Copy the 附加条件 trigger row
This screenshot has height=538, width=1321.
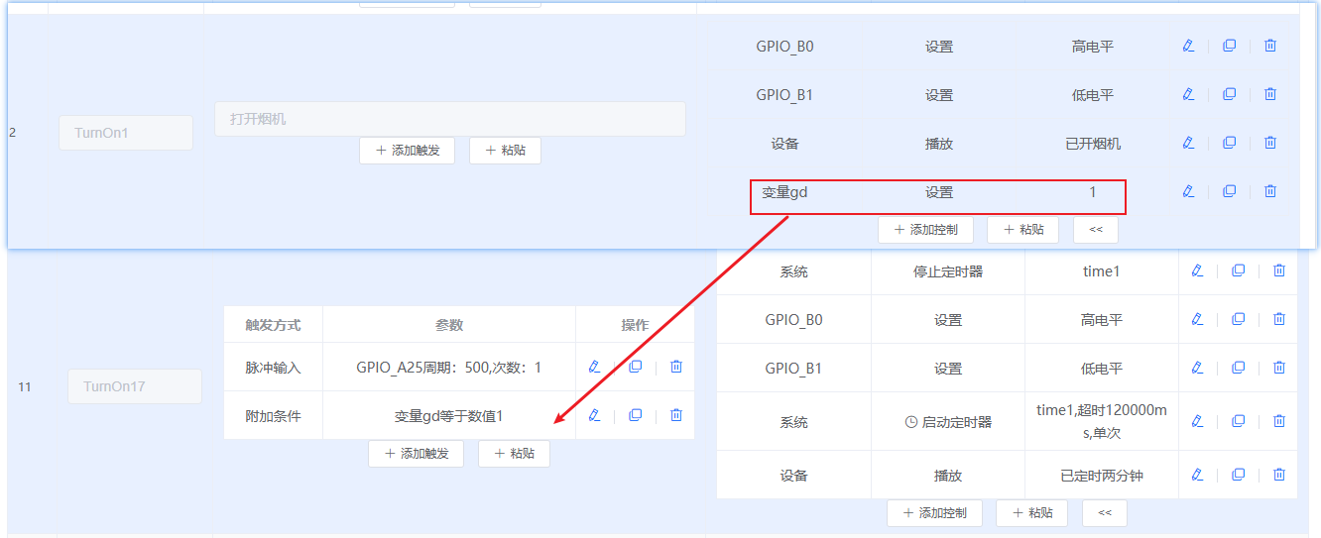[635, 415]
